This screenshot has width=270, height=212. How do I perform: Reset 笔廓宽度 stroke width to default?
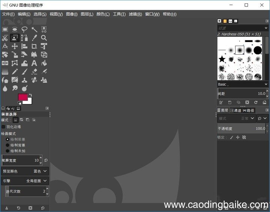(46, 160)
